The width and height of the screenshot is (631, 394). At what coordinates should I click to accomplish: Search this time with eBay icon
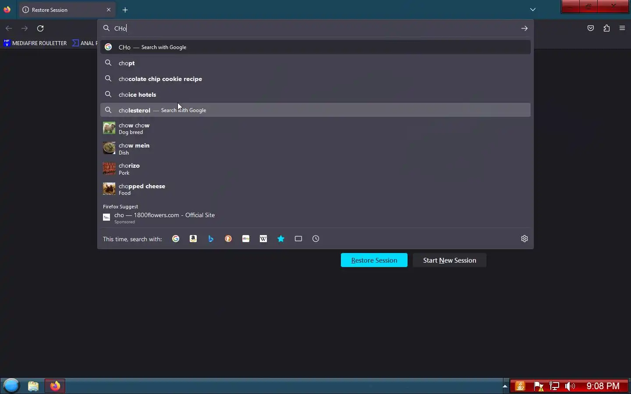pos(246,239)
